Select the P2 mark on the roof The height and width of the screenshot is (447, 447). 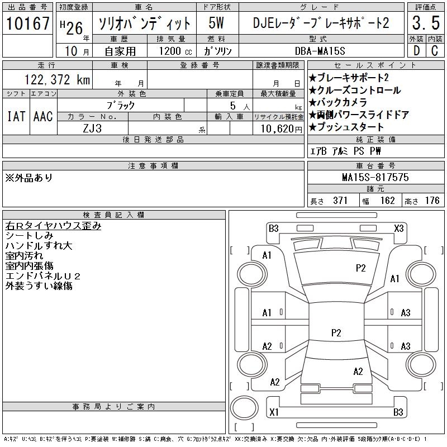point(336,332)
